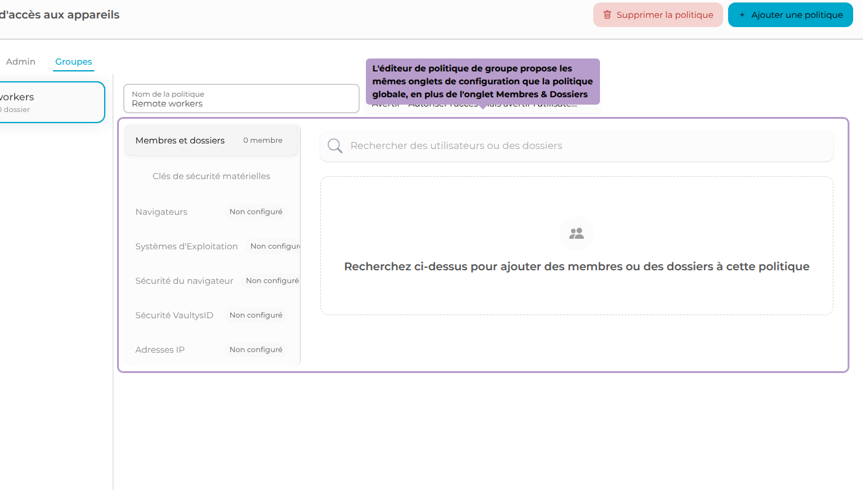
Task: Click the plus icon in Ajouter une politique
Action: pos(742,15)
